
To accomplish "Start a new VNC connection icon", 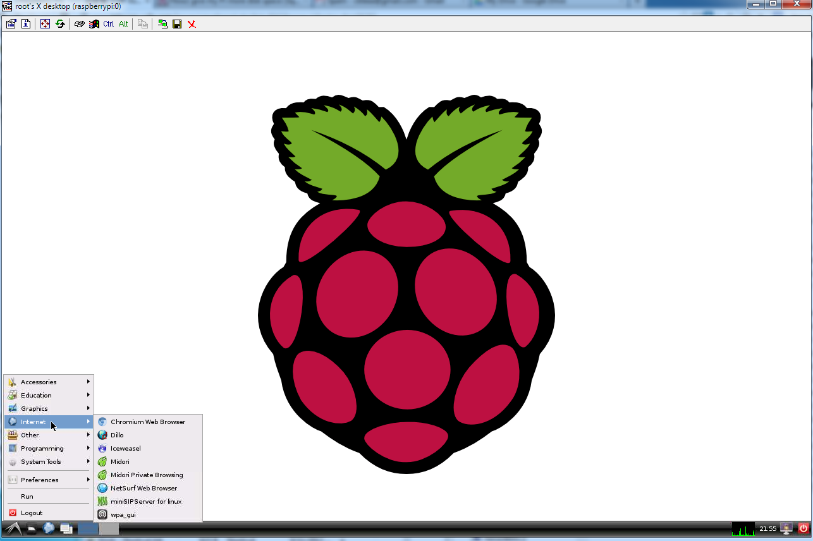I will click(x=162, y=24).
